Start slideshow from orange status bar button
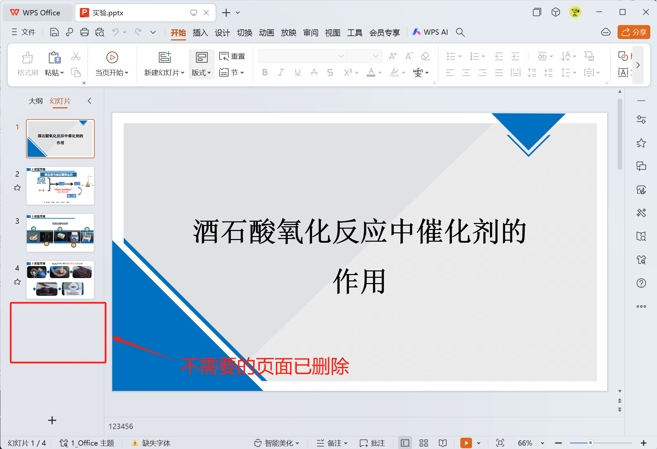Screen dimensions: 657x449 click(466, 443)
